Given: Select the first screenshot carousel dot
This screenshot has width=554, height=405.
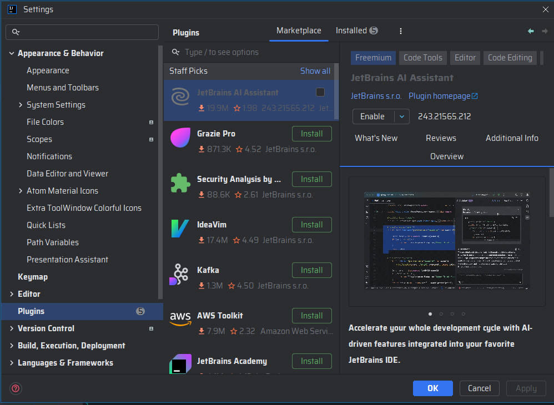Looking at the screenshot, I should click(x=430, y=314).
